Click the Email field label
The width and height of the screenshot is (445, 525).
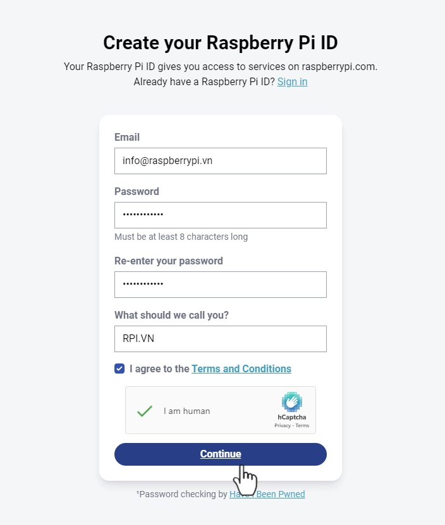click(x=127, y=137)
